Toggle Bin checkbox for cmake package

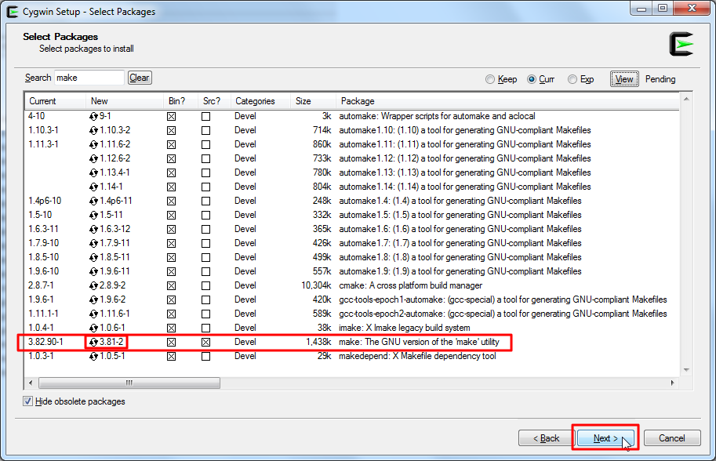pos(171,285)
